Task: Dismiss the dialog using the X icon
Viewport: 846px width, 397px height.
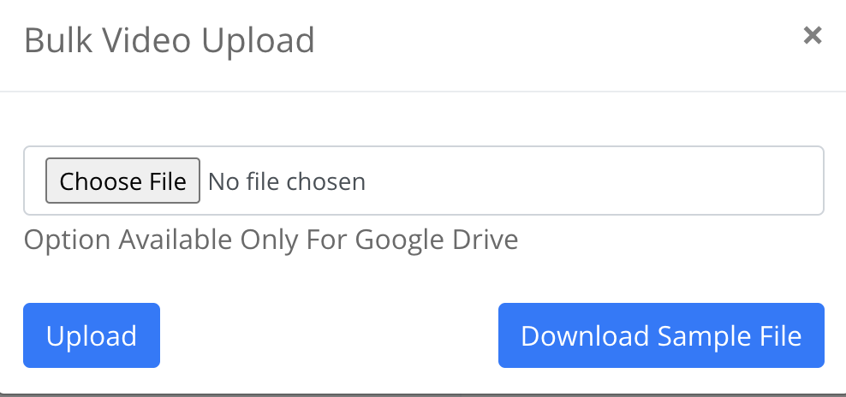Action: tap(812, 36)
